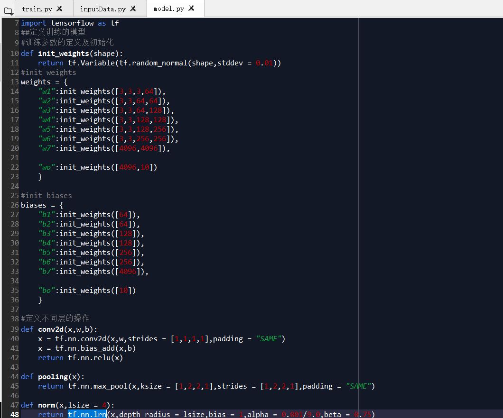Screen dimensions: 503x418
Task: Click the "w6" dictionary key
Action: (47, 139)
